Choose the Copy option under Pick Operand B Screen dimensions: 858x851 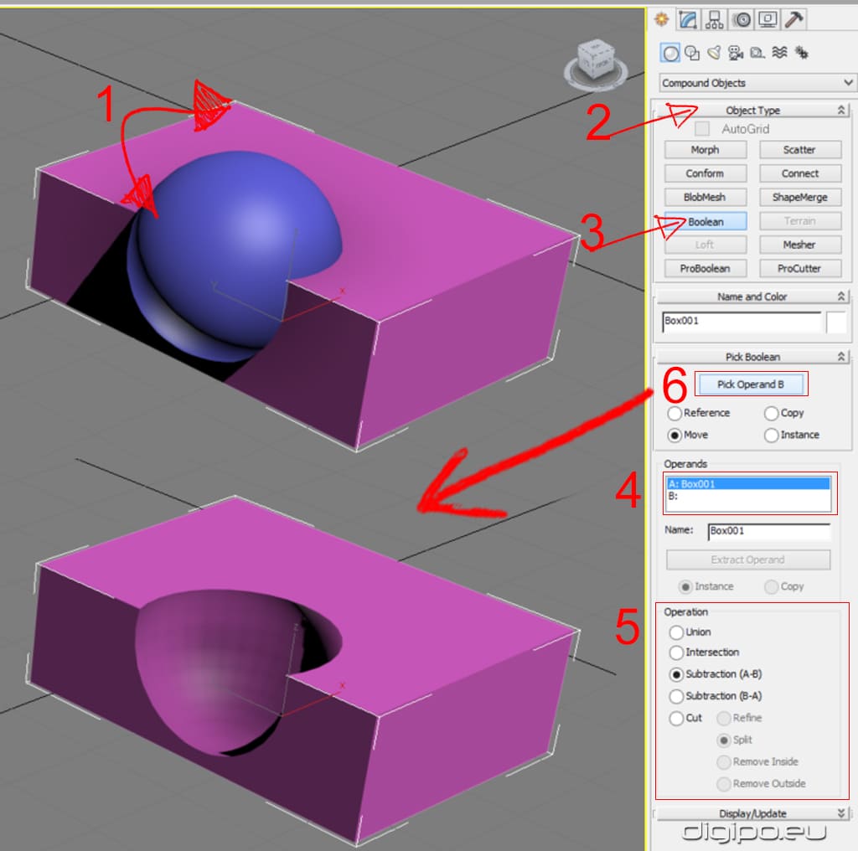(x=772, y=413)
